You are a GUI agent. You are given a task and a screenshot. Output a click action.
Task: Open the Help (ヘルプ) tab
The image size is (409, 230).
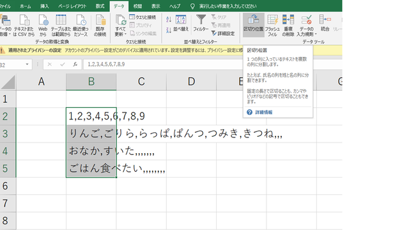[x=174, y=6]
